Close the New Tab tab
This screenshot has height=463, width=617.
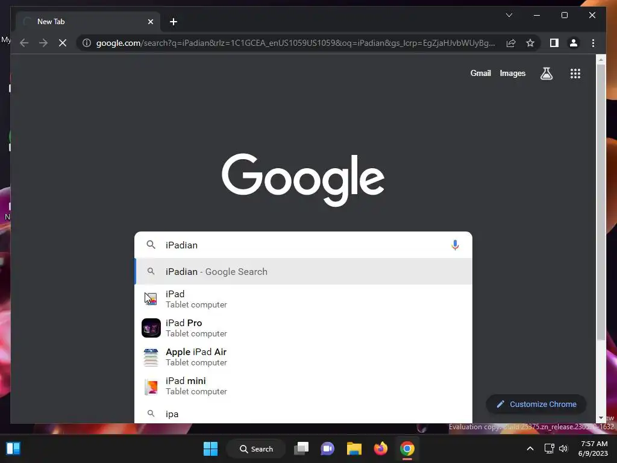(x=150, y=22)
